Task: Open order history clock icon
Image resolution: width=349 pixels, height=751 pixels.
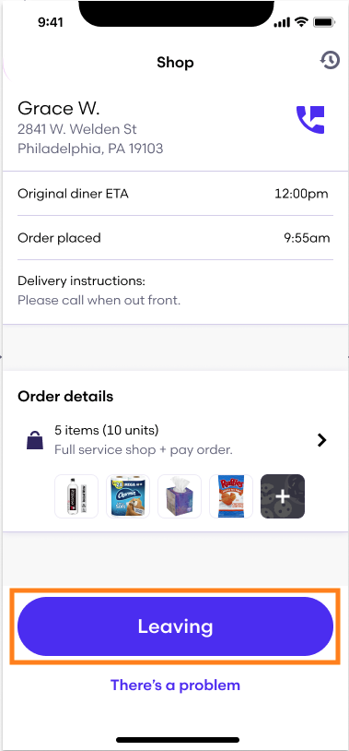Action: pos(330,60)
